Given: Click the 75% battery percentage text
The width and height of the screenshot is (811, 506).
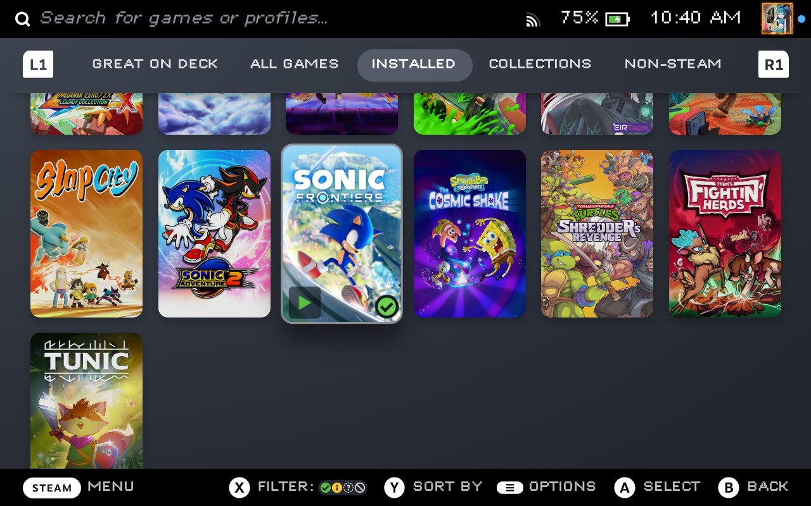Looking at the screenshot, I should coord(579,18).
